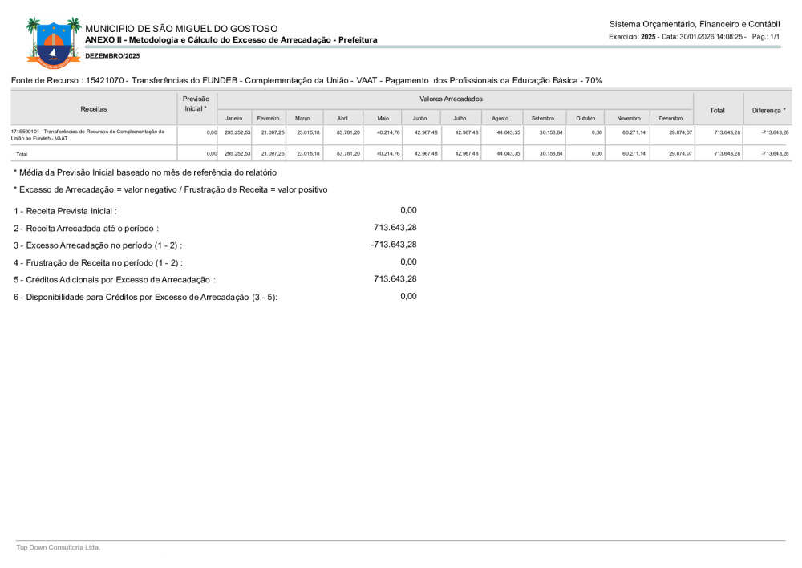
Task: Click the municipality coat of arms logo
Action: (53, 42)
